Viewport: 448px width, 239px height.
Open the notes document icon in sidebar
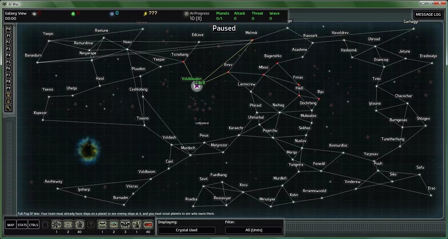[8, 95]
